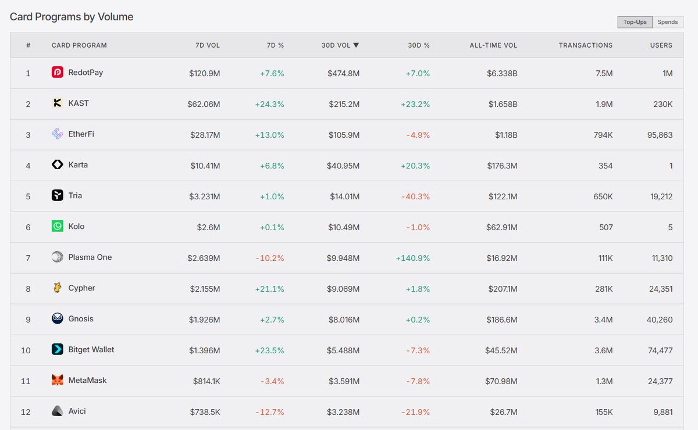698x430 pixels.
Task: Click the RedotPay logo icon
Action: [x=57, y=73]
